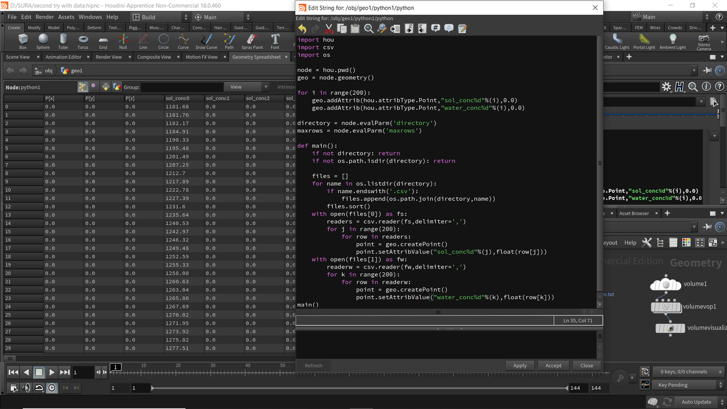Open the Render menu

45,17
